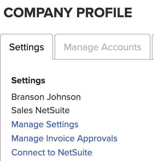Click the word COMPANY in the title
154x161 pixels.
[38, 13]
